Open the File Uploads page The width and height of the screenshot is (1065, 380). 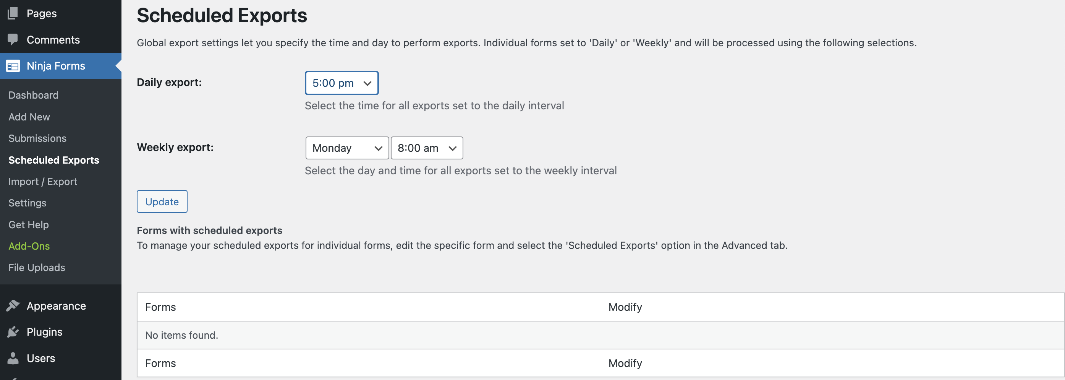[x=36, y=267]
